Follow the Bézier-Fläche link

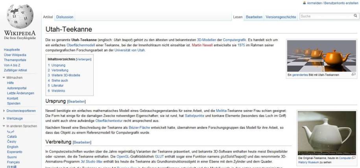139,127
